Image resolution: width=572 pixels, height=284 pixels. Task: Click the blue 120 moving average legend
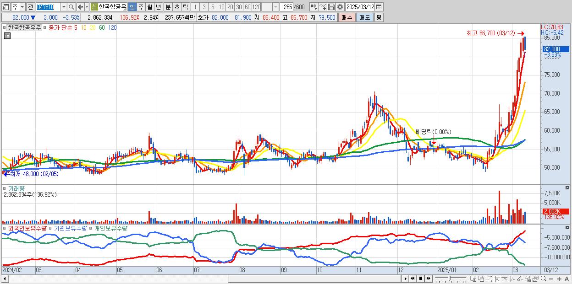point(112,27)
